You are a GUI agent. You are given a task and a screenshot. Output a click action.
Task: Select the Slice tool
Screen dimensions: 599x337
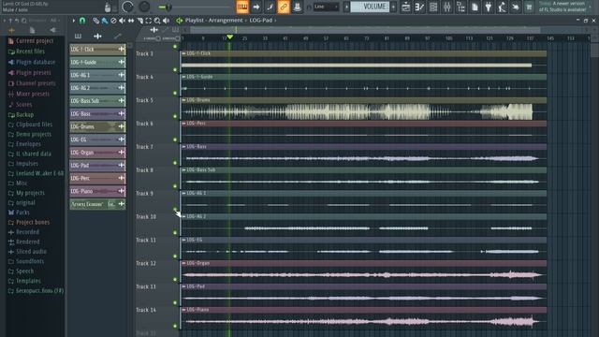[x=139, y=21]
